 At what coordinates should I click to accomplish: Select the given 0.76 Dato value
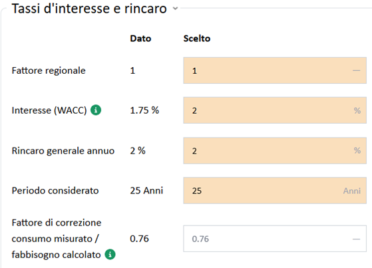[x=139, y=239]
